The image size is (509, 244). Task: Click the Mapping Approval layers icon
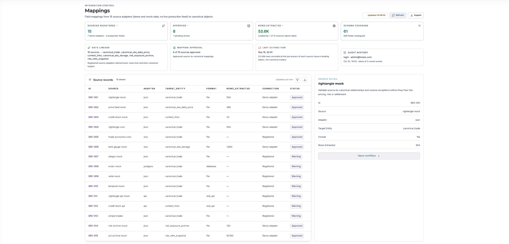(174, 48)
